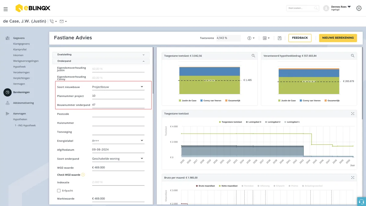The width and height of the screenshot is (366, 206).
Task: Start a NIEUWE BEREKENING
Action: (x=338, y=38)
